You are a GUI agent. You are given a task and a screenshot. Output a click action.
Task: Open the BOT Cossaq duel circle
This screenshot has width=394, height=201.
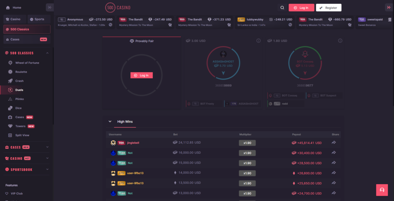click(x=305, y=63)
